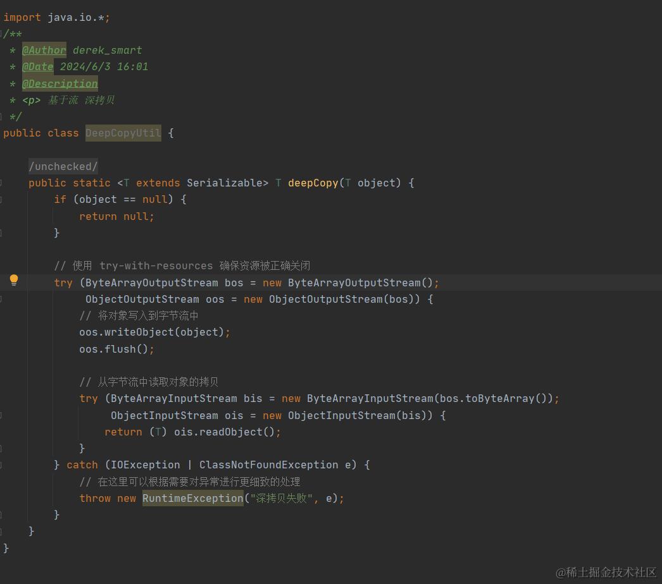Click the "static" keyword in method signature
This screenshot has width=662, height=584.
(92, 183)
